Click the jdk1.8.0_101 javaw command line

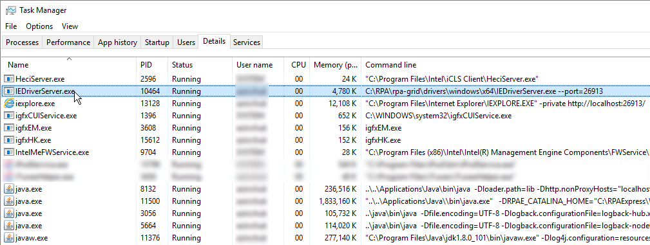[508, 238]
